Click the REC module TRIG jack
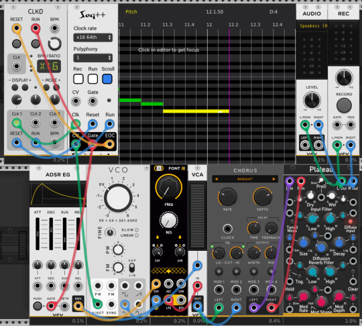 coord(351,125)
